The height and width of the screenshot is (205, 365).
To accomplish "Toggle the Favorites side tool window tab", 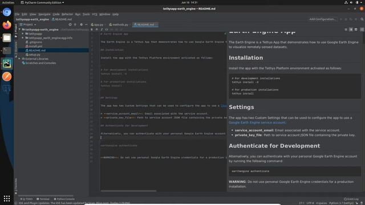I will (x=16, y=186).
